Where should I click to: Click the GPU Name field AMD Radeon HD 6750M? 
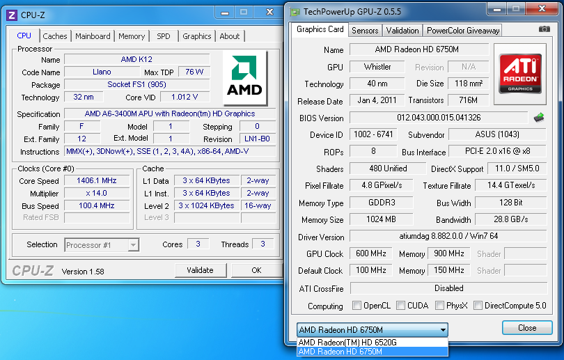point(419,49)
